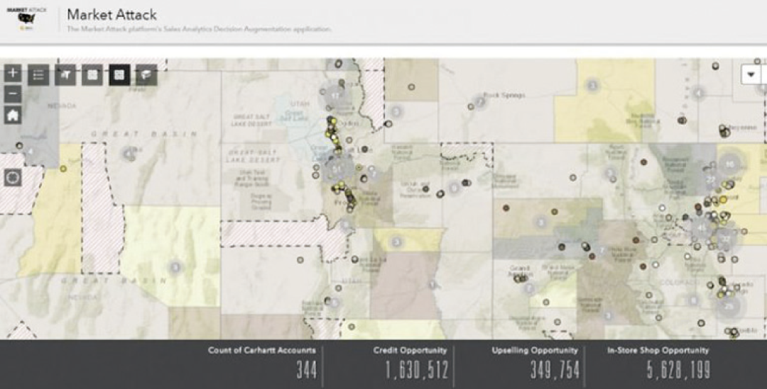Select the cluster marker labeled 25

click(x=729, y=306)
